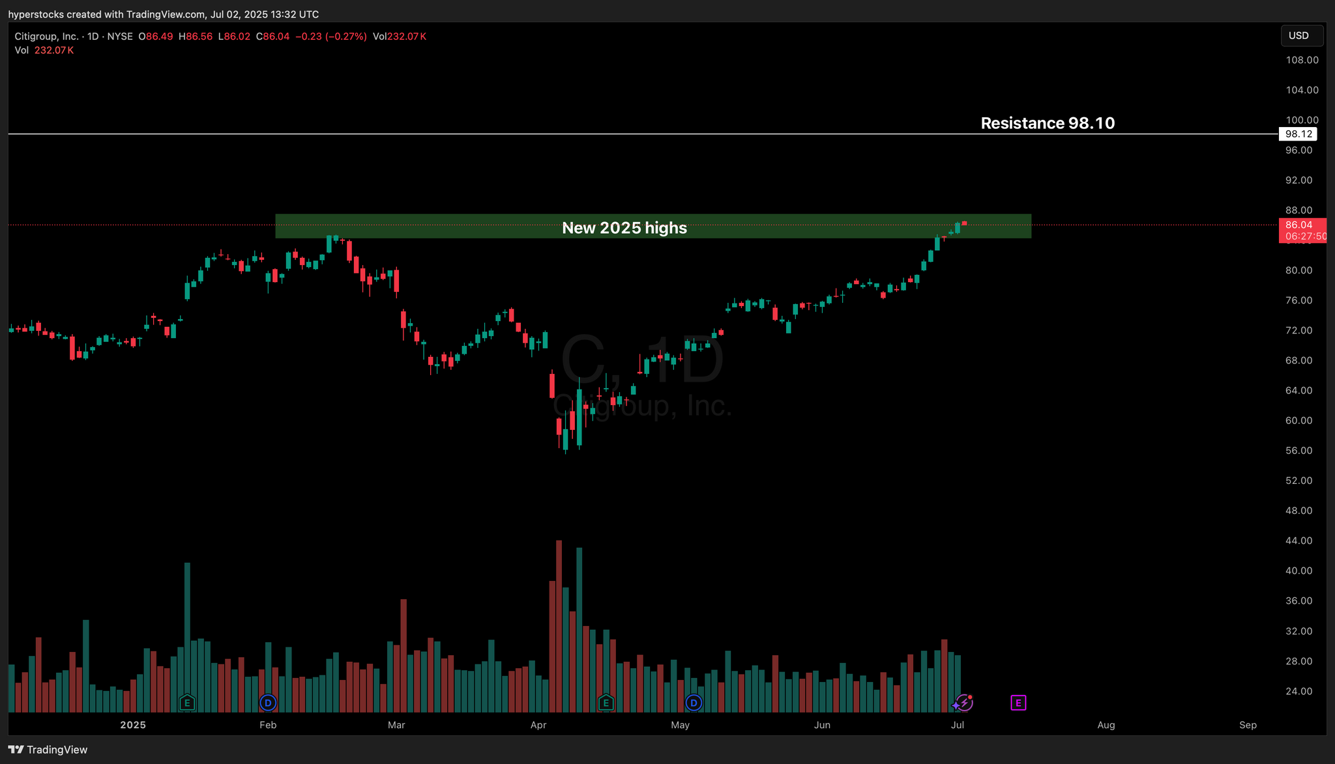1335x764 pixels.
Task: Open the January earnings E marker
Action: [187, 703]
